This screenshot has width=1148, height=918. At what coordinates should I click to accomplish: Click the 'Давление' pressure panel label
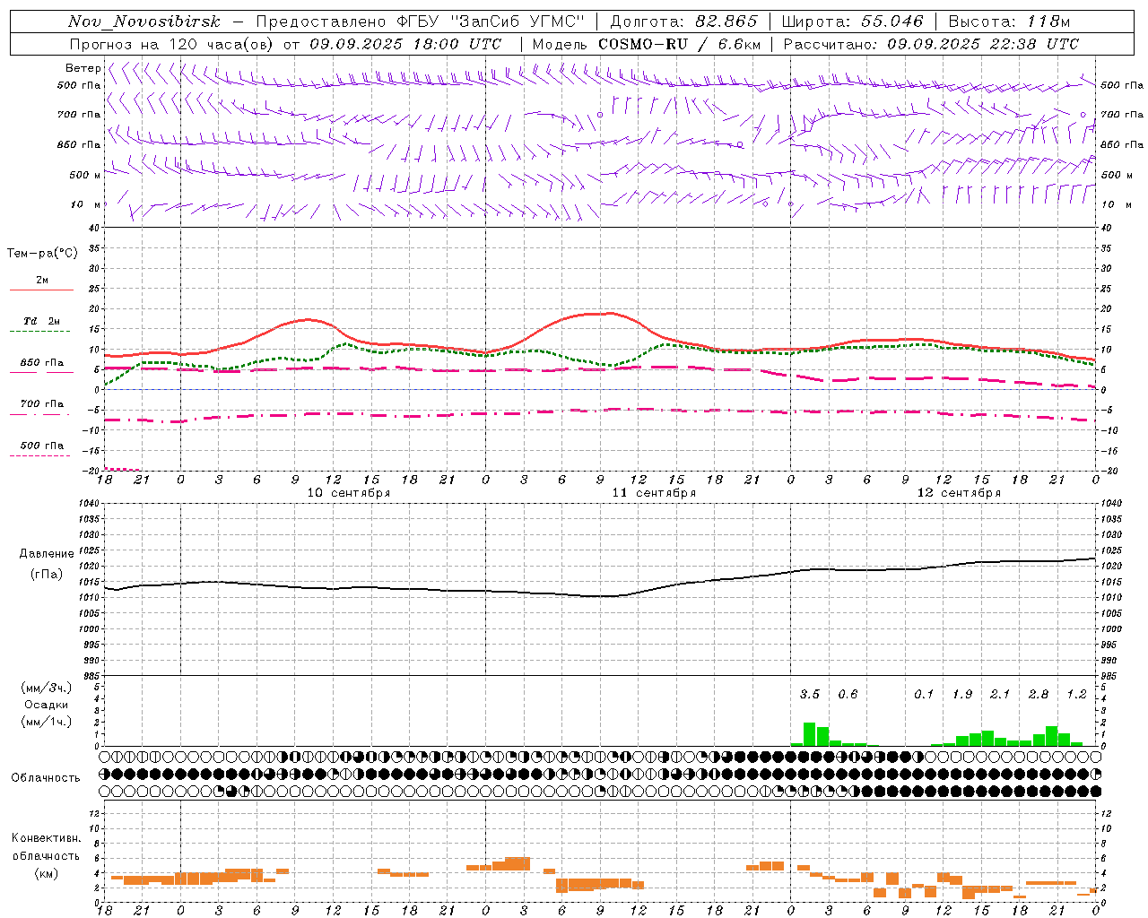click(47, 553)
